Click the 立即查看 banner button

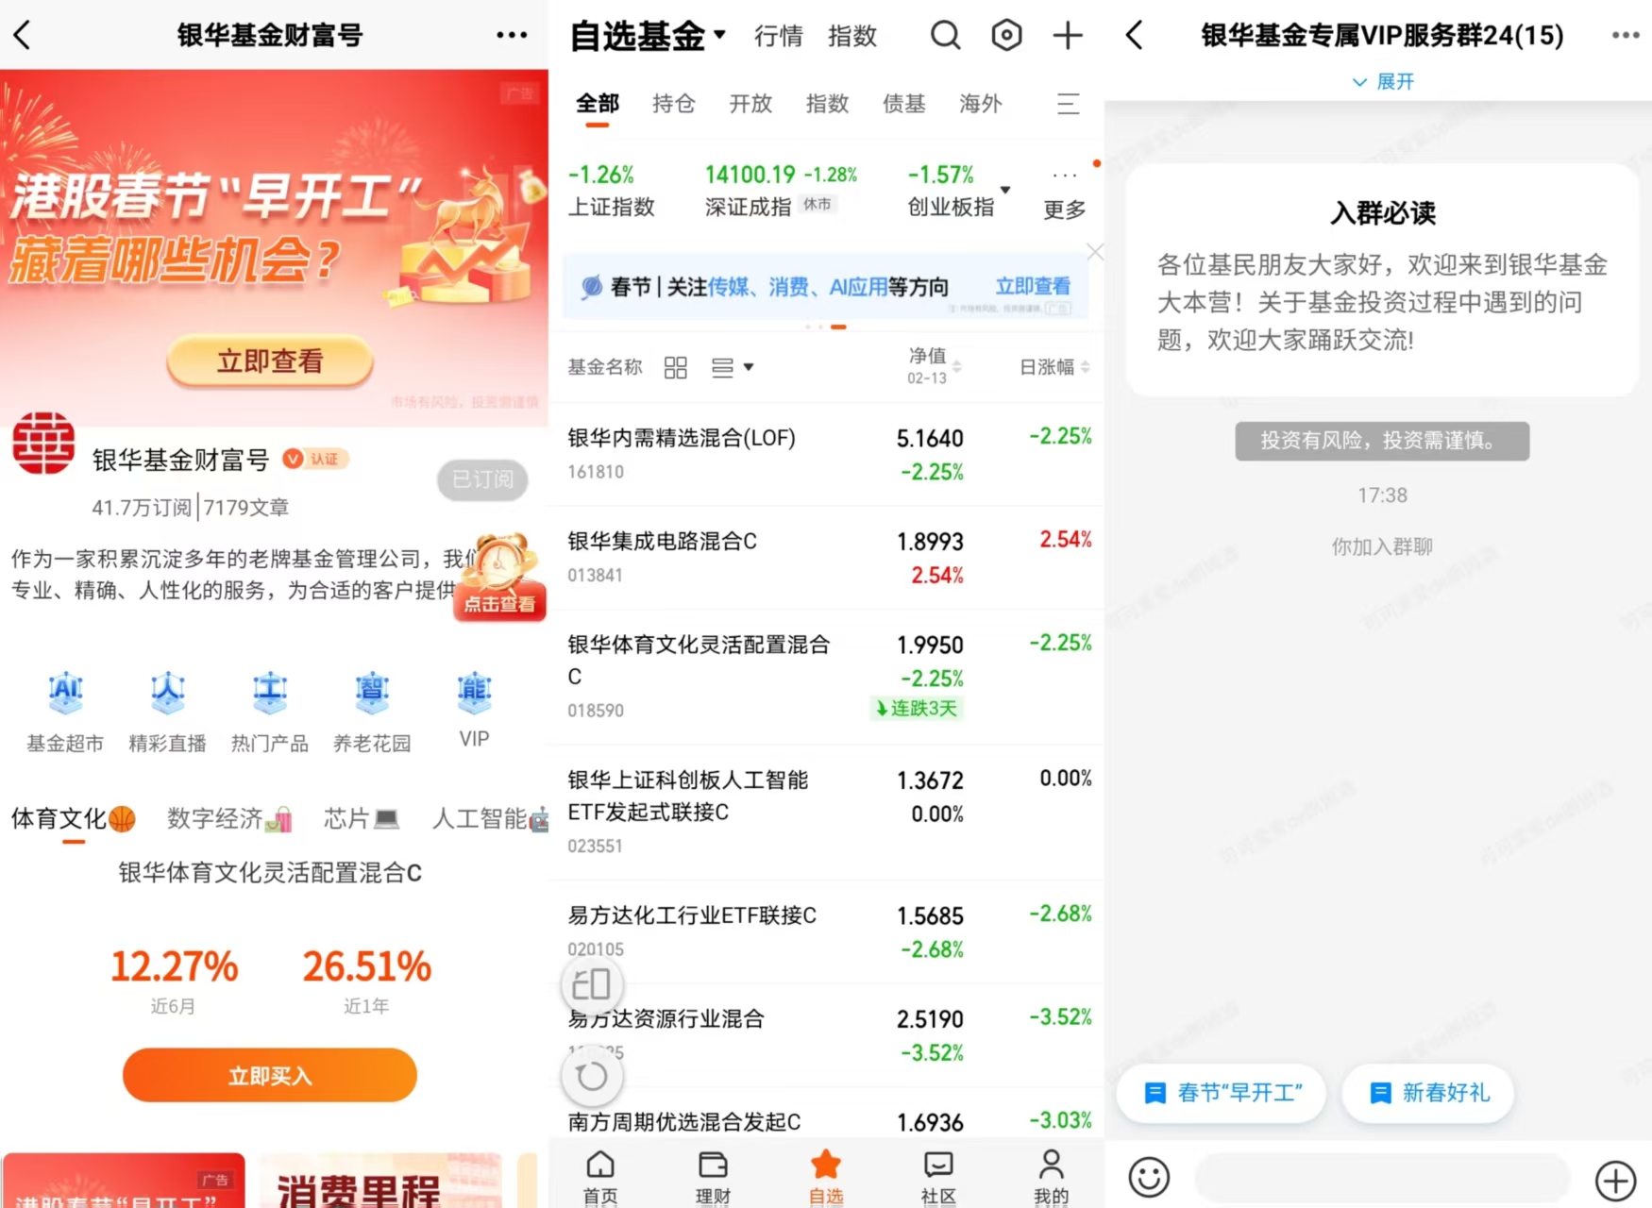pyautogui.click(x=270, y=361)
